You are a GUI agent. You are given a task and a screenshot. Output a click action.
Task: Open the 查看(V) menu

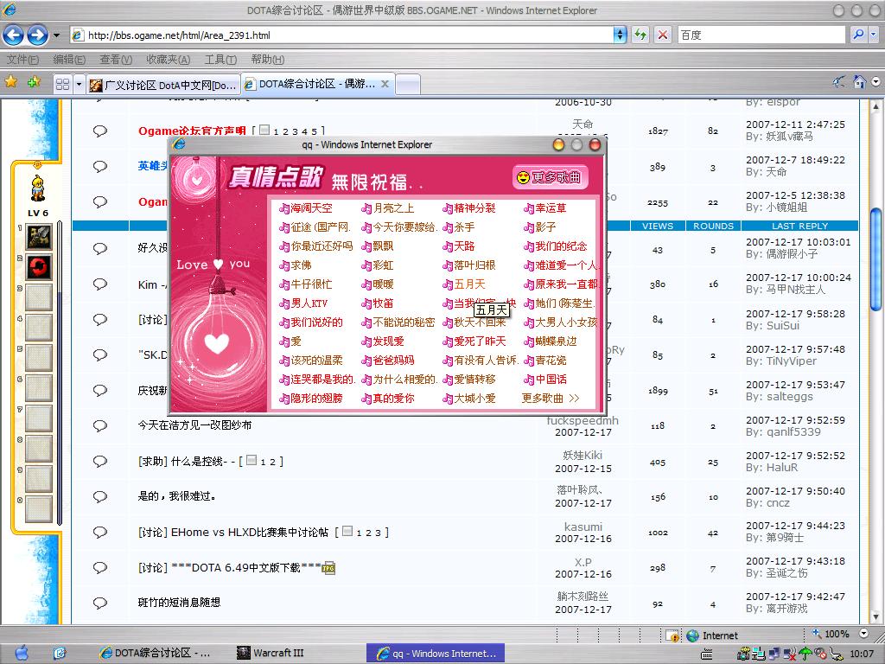click(x=116, y=60)
